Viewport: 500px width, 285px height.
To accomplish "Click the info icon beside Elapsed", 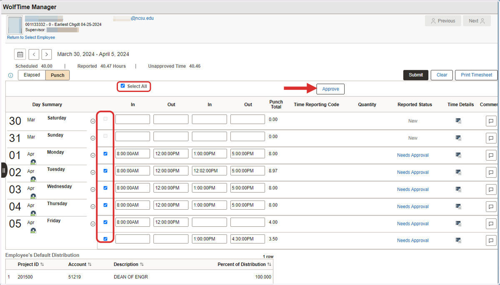I will 10,75.
